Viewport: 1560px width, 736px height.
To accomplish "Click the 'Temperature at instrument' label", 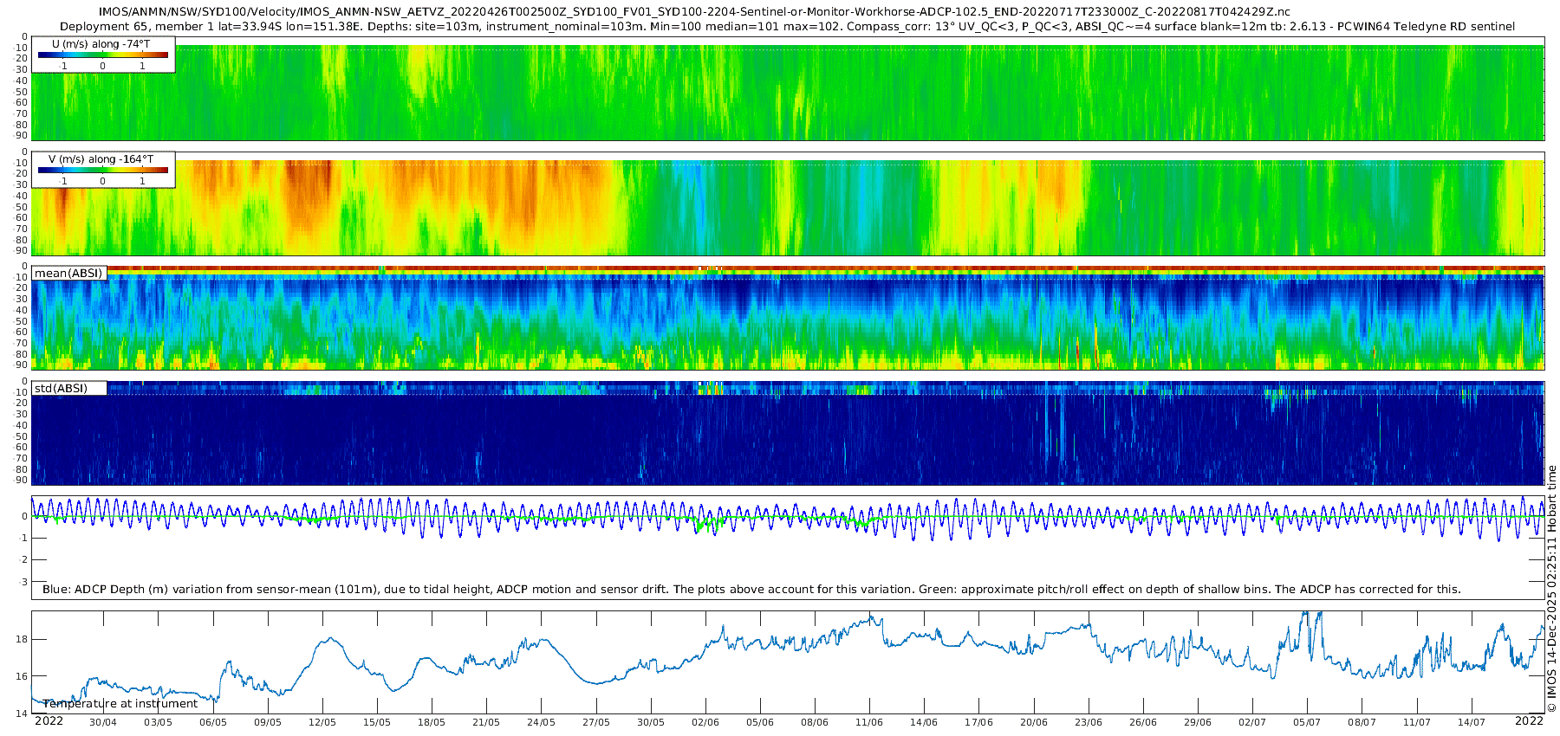I will (x=120, y=704).
